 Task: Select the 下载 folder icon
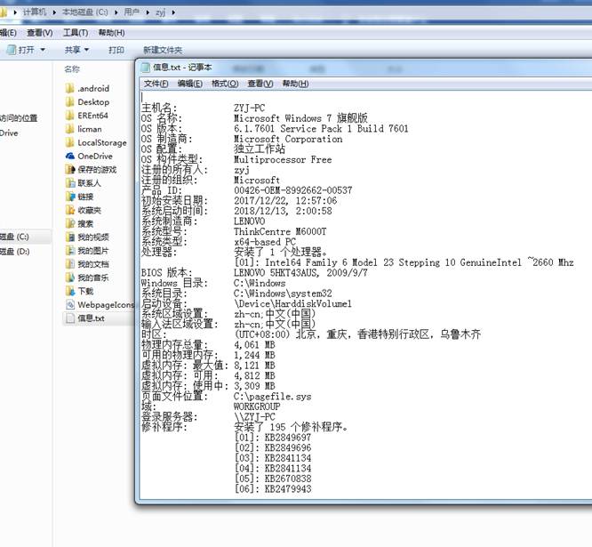coord(70,291)
